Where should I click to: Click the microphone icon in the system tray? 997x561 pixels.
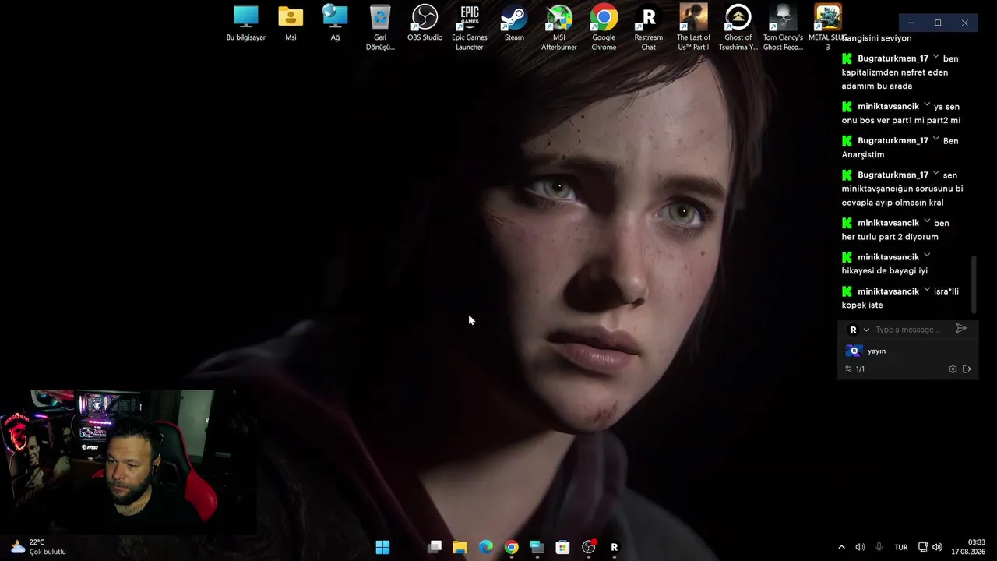(x=879, y=547)
